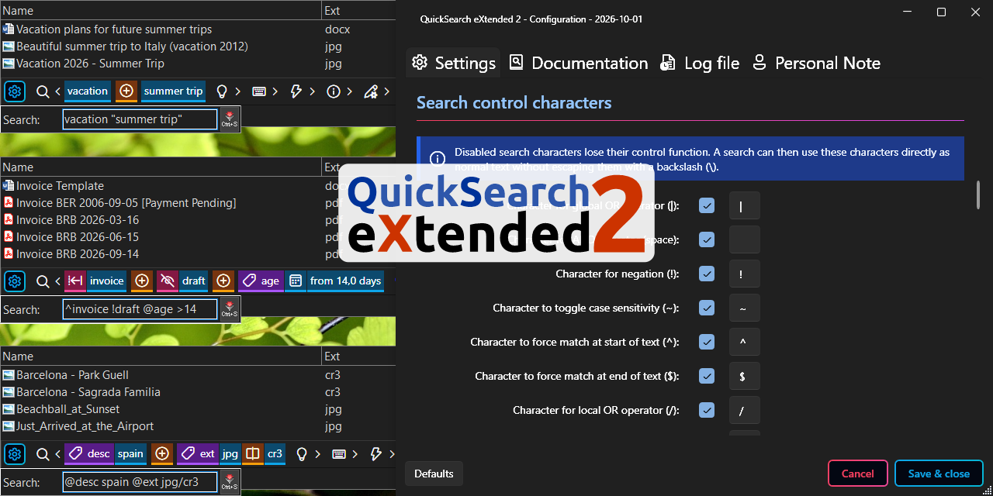
Task: Click the end-of-text $ character input box
Action: click(x=744, y=376)
